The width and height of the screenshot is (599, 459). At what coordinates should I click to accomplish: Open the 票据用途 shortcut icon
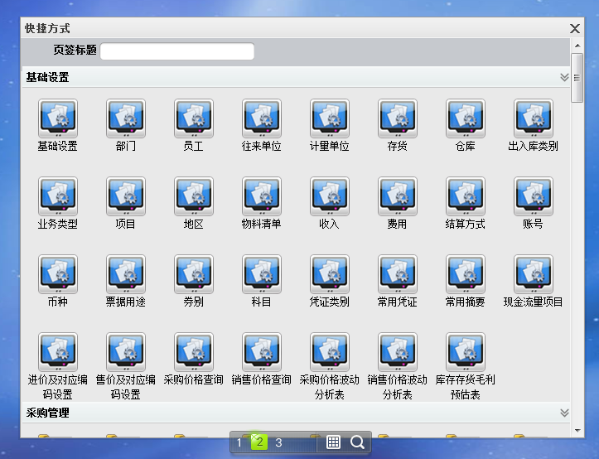click(x=126, y=274)
